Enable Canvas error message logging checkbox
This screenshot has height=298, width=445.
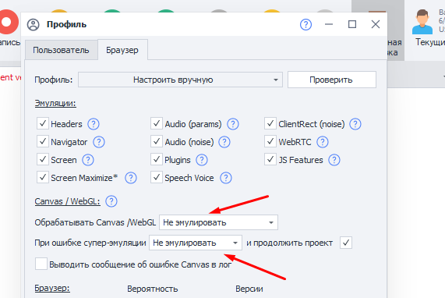click(41, 264)
